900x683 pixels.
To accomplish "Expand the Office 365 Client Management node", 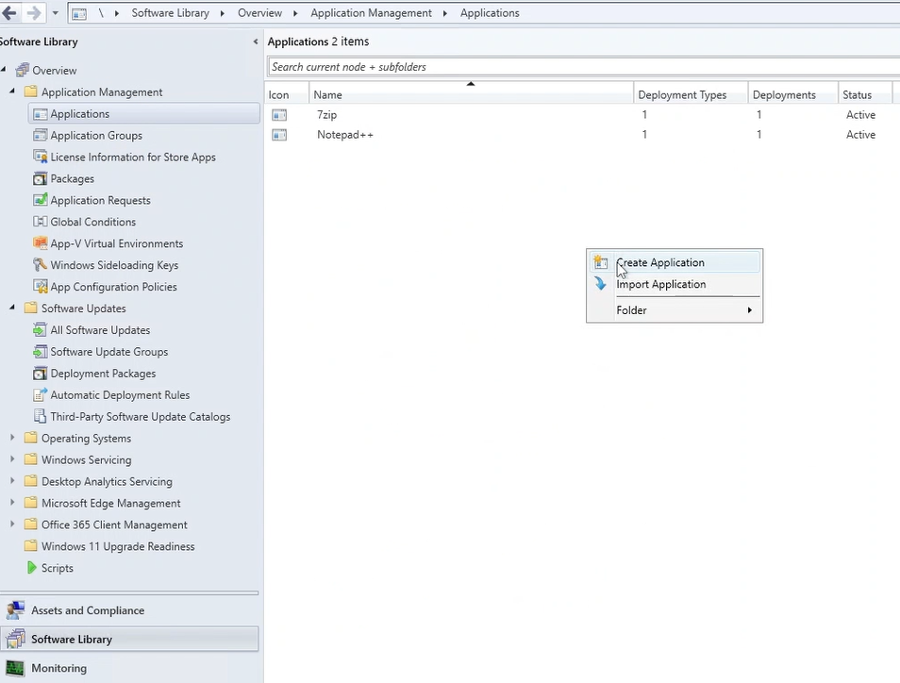I will [13, 525].
